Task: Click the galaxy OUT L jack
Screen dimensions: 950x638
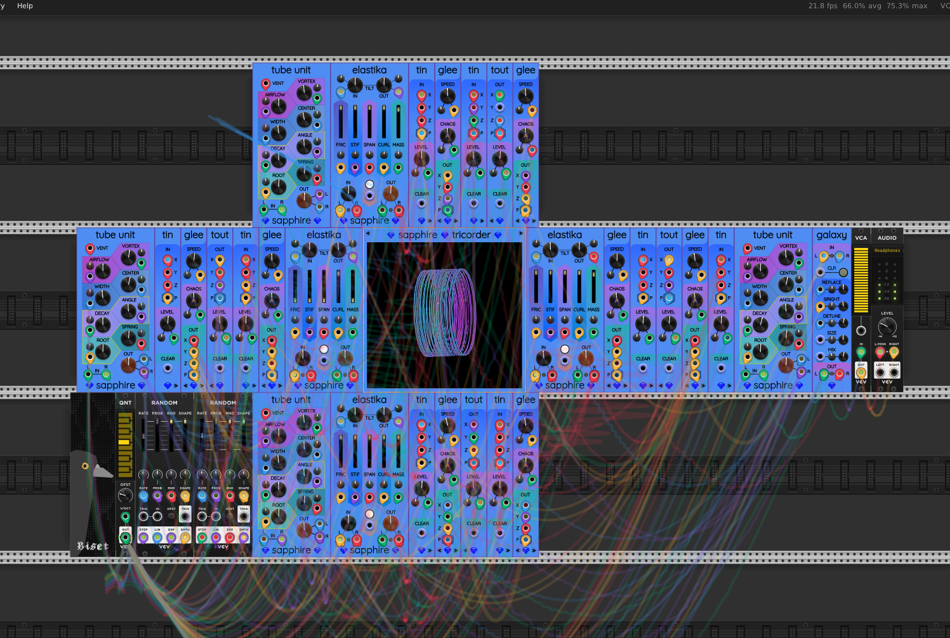Action: [x=824, y=374]
